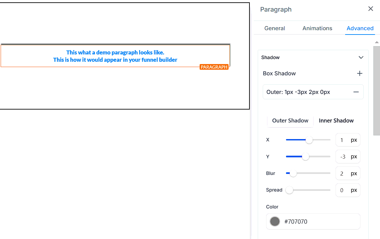The height and width of the screenshot is (239, 380).
Task: Focus the Y offset value field
Action: 342,157
